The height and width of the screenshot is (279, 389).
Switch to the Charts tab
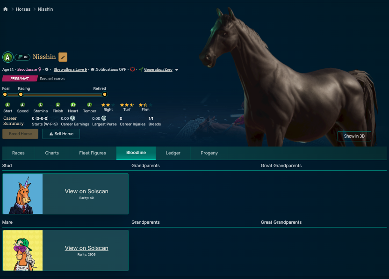pos(52,153)
